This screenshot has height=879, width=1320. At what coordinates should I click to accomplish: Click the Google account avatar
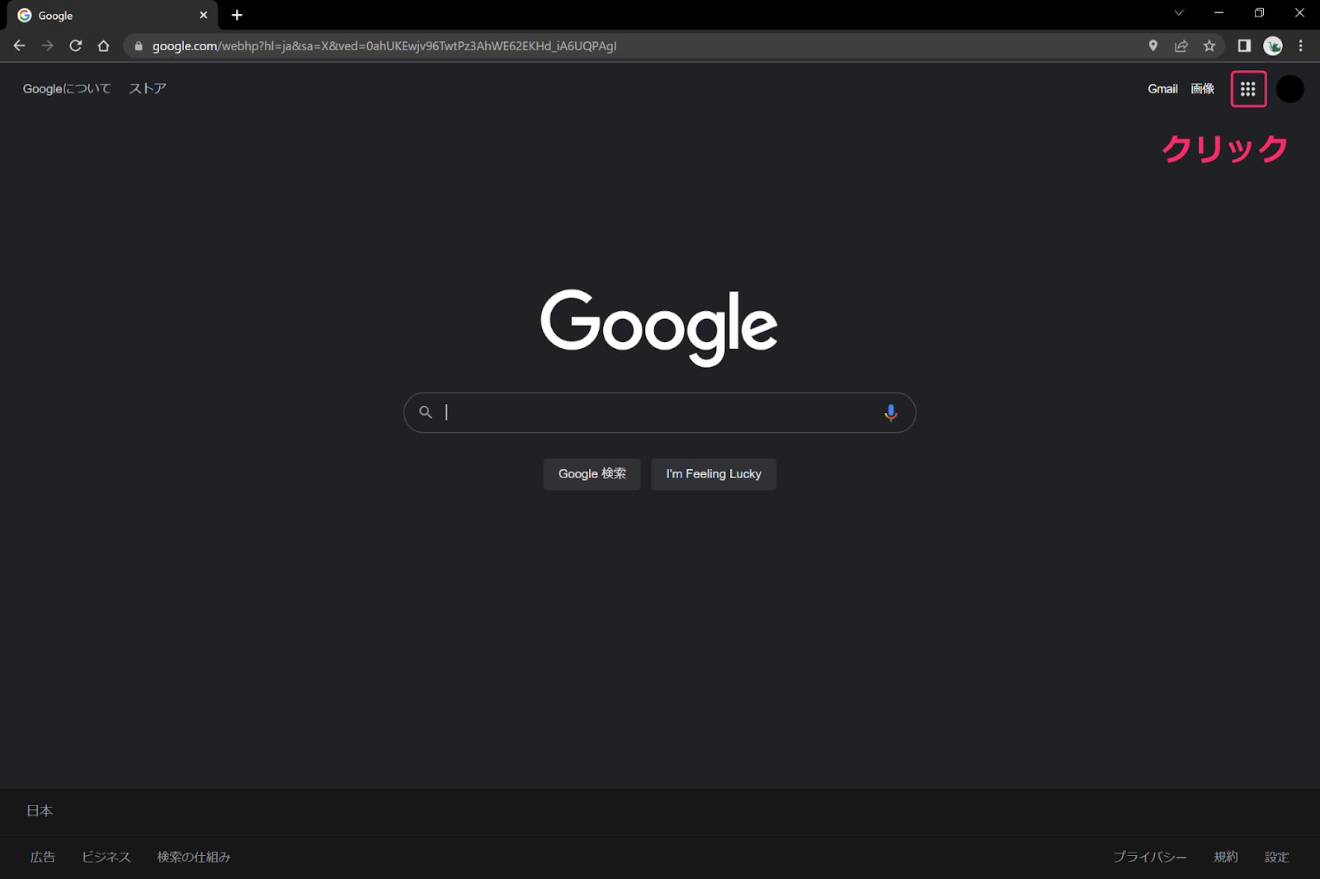[x=1289, y=89]
